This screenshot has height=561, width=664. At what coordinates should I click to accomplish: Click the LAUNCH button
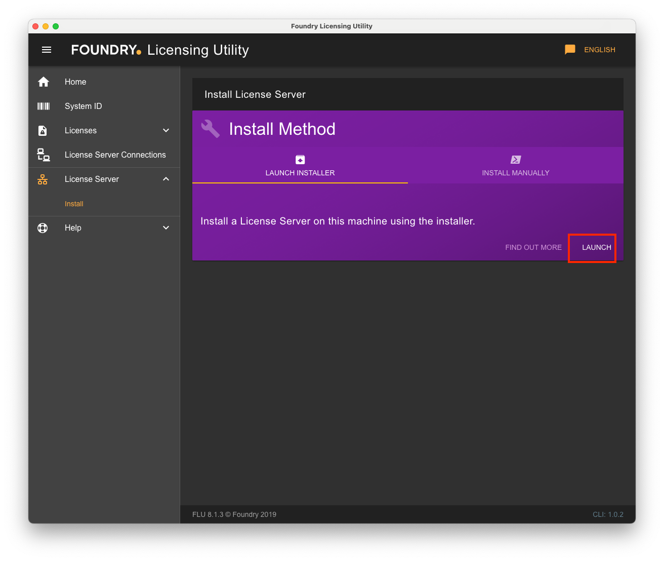pos(592,248)
